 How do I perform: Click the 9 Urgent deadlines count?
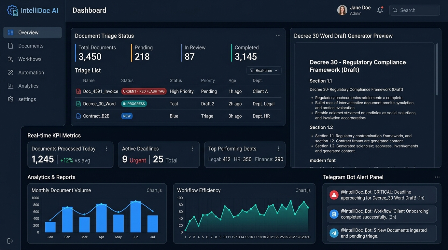(x=134, y=159)
